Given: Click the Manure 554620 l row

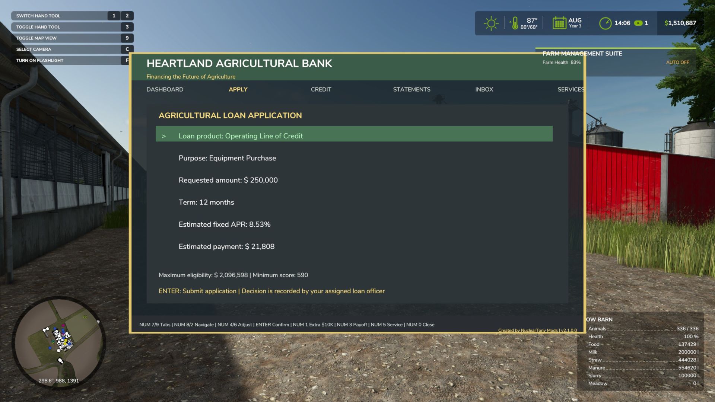Looking at the screenshot, I should pyautogui.click(x=643, y=368).
